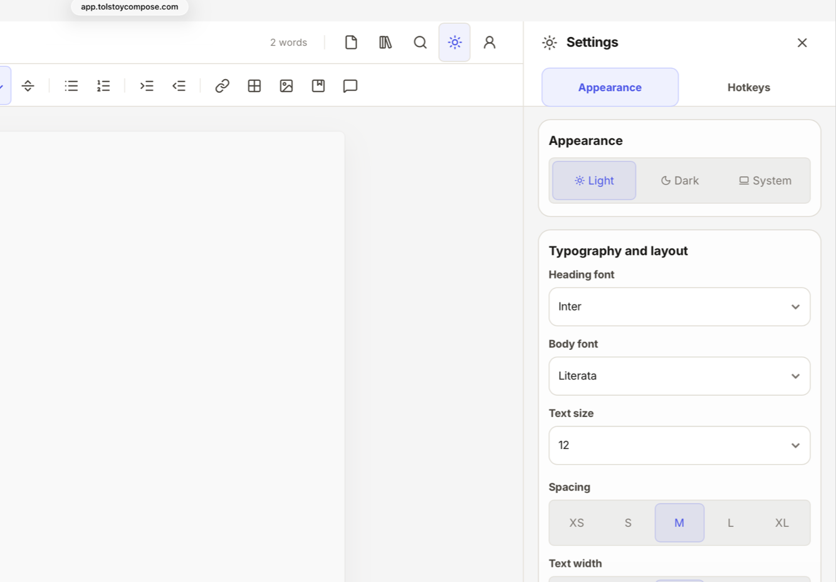The width and height of the screenshot is (836, 582).
Task: Insert a hyperlink
Action: tap(222, 86)
